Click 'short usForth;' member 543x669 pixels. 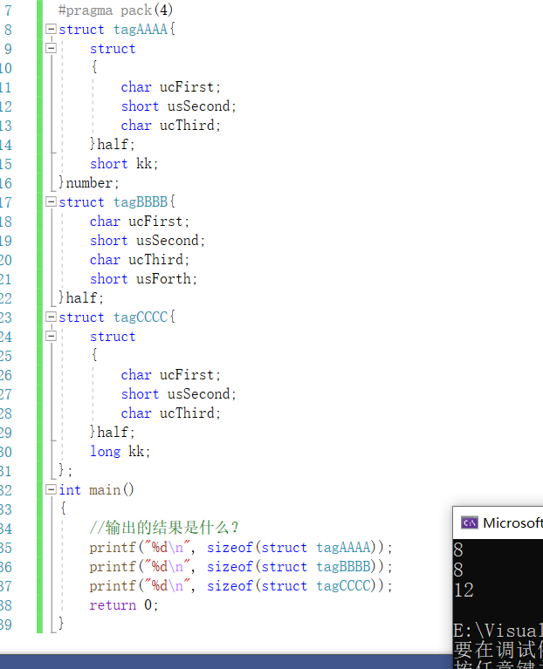pos(143,278)
